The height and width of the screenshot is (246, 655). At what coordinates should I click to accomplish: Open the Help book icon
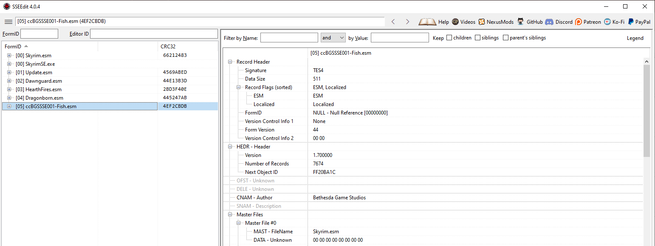(x=427, y=22)
